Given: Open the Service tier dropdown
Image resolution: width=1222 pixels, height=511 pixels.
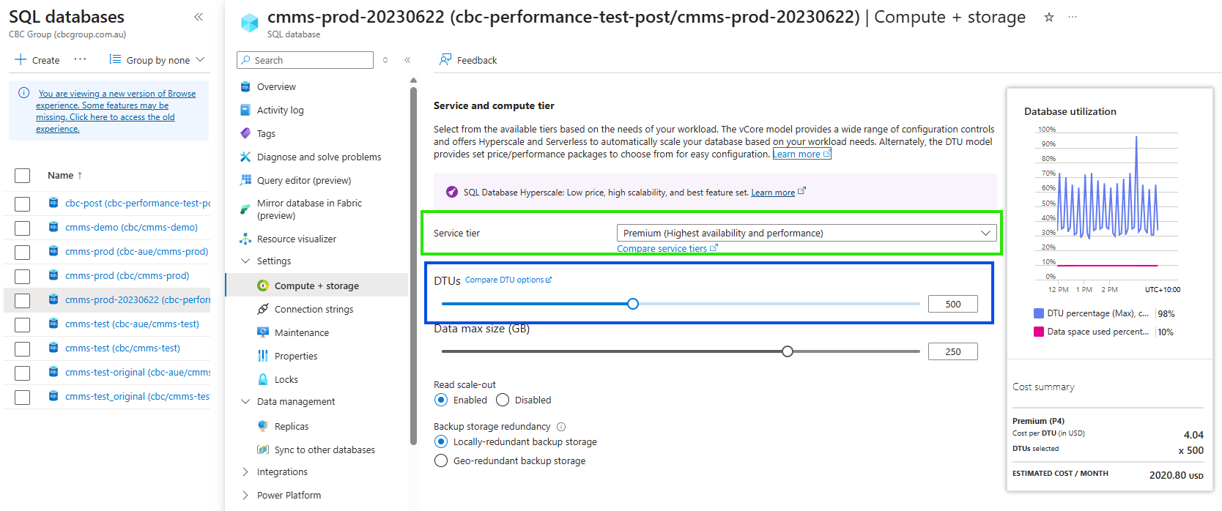Looking at the screenshot, I should [x=806, y=233].
